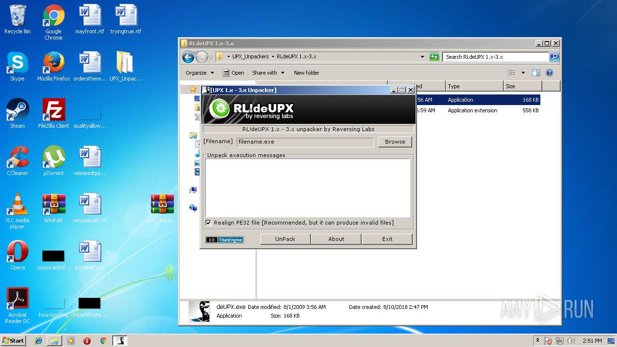The image size is (617, 347).
Task: Show hidden tray icons arrow
Action: (x=537, y=341)
